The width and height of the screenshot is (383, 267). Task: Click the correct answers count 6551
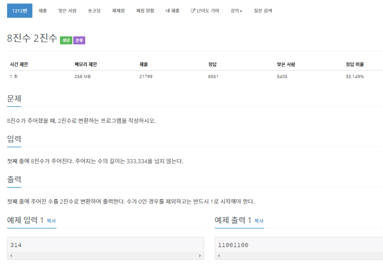point(213,77)
